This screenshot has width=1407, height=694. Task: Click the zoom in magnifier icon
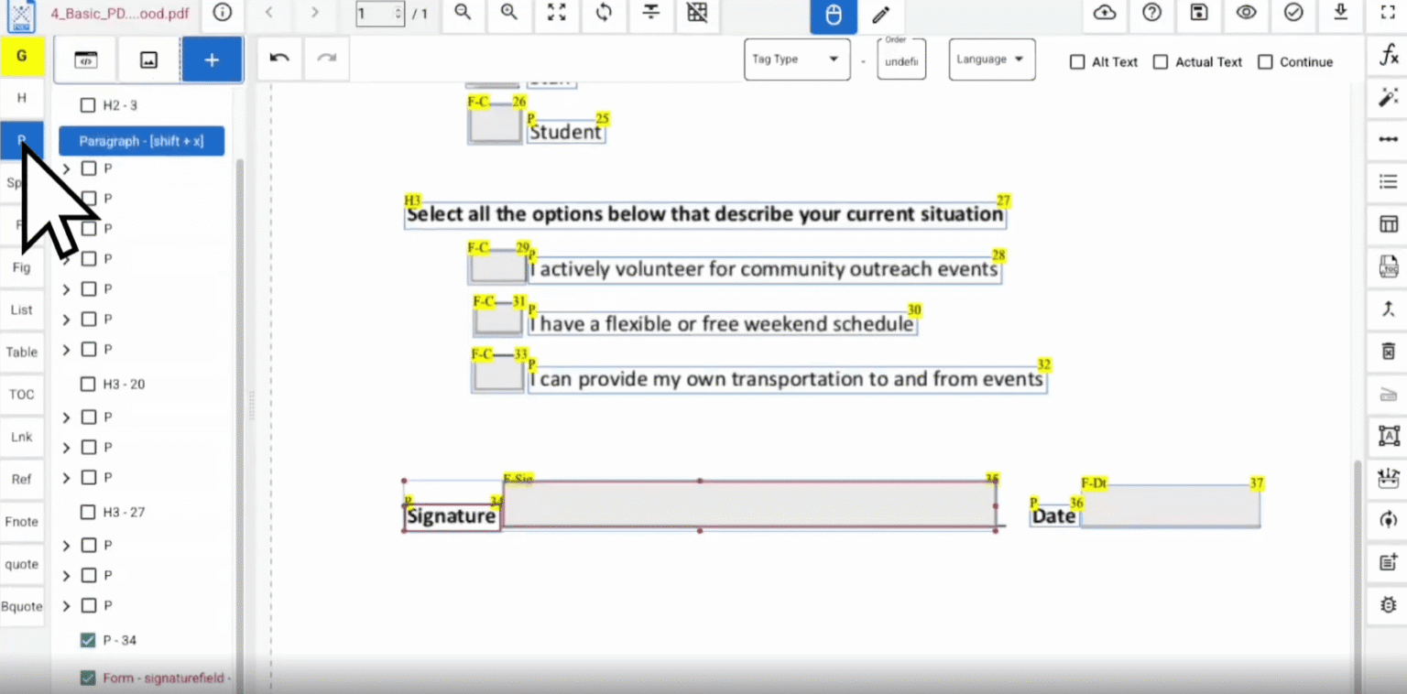coord(509,13)
